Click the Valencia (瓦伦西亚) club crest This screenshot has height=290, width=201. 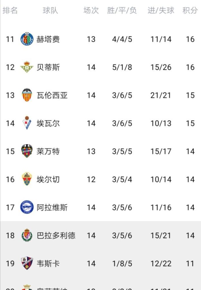click(x=27, y=95)
